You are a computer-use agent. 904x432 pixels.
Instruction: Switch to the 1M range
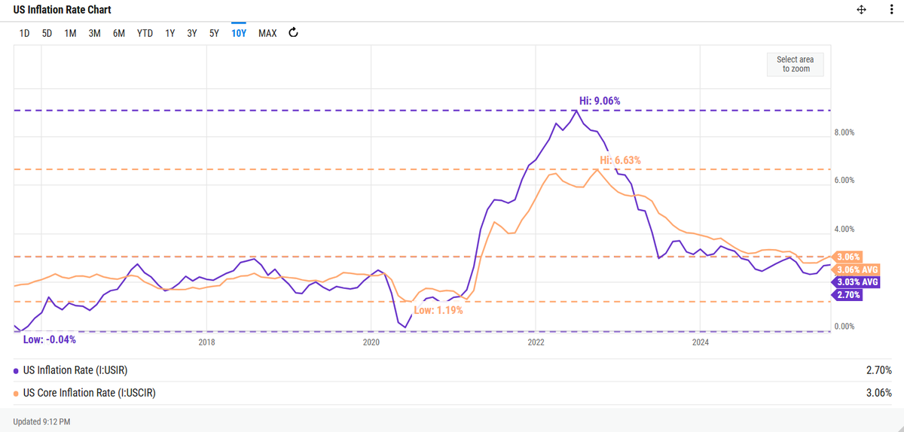(70, 33)
